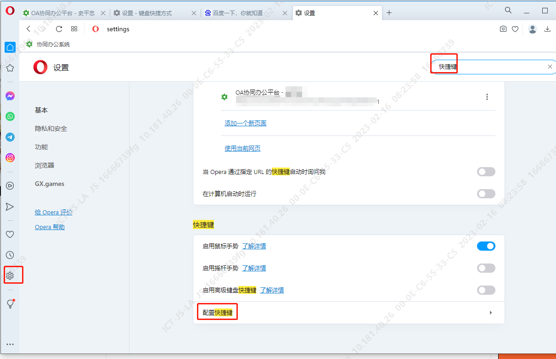The width and height of the screenshot is (556, 359).
Task: Open 了解详情 for advanced keyboard shortcuts
Action: click(x=272, y=290)
